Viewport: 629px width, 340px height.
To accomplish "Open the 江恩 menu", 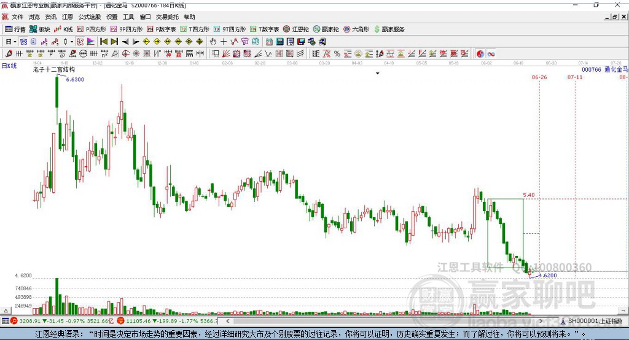I will (68, 17).
